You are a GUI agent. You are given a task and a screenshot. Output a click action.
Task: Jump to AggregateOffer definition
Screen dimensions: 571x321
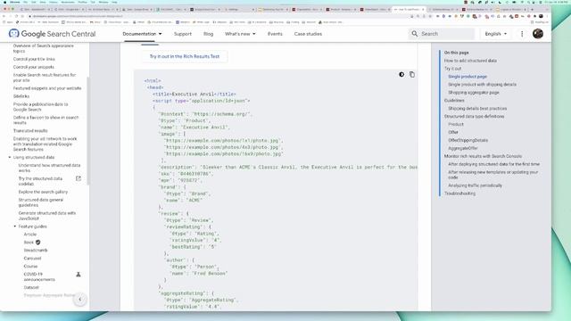463,149
